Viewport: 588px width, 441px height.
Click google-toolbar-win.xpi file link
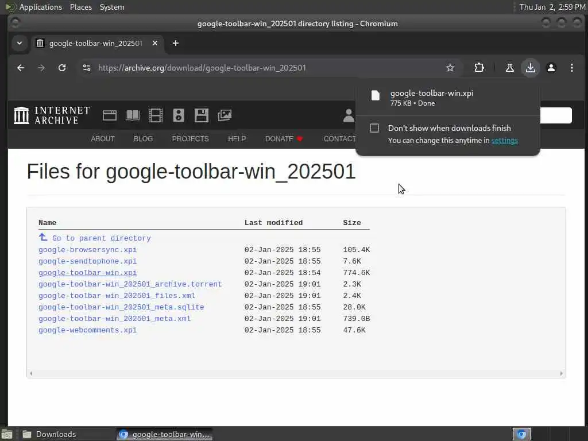point(88,273)
